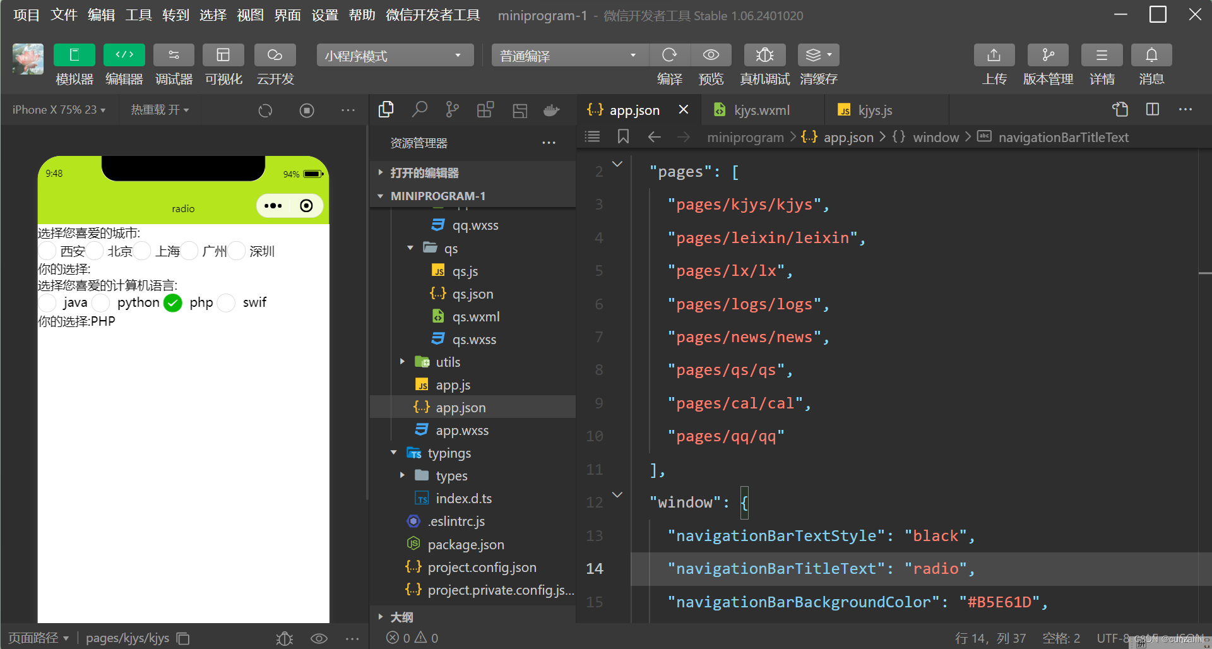
Task: Open the messages bell icon
Action: click(1151, 55)
